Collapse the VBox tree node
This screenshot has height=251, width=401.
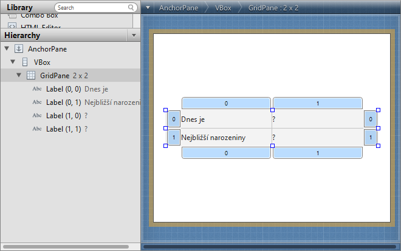click(x=13, y=62)
